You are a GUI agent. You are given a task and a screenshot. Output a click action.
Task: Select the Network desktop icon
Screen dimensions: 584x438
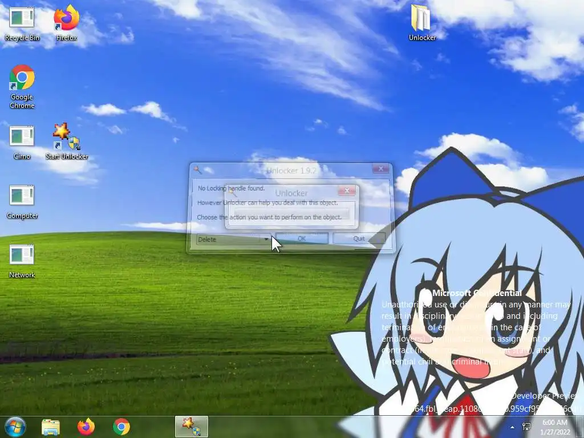click(22, 261)
